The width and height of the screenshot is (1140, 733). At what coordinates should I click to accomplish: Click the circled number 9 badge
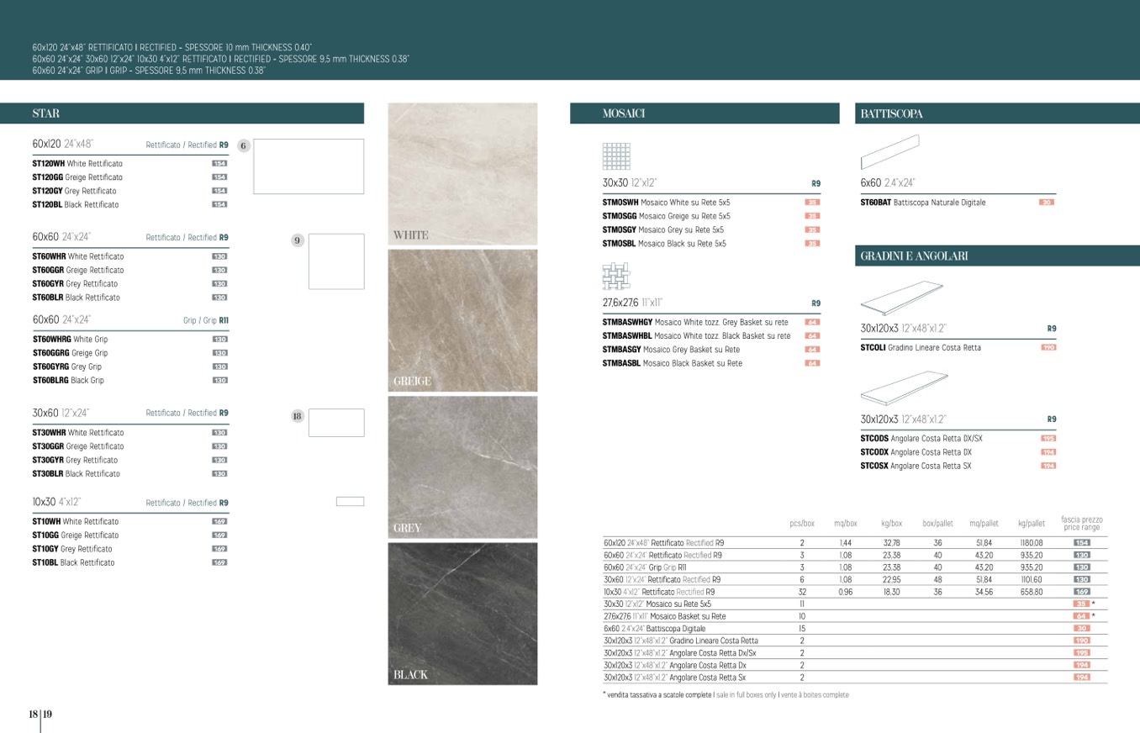(x=297, y=240)
